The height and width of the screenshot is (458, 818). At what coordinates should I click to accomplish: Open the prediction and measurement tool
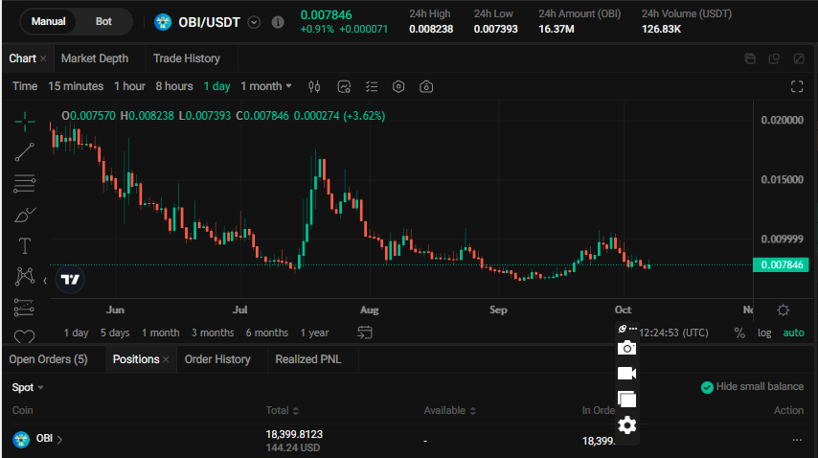point(24,308)
